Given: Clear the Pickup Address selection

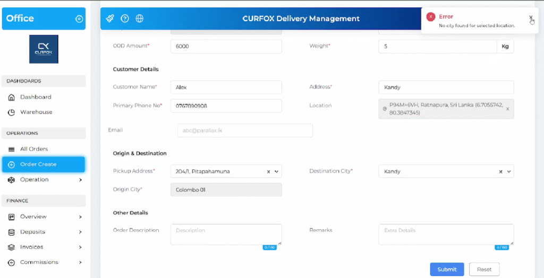Looking at the screenshot, I should pyautogui.click(x=269, y=172).
